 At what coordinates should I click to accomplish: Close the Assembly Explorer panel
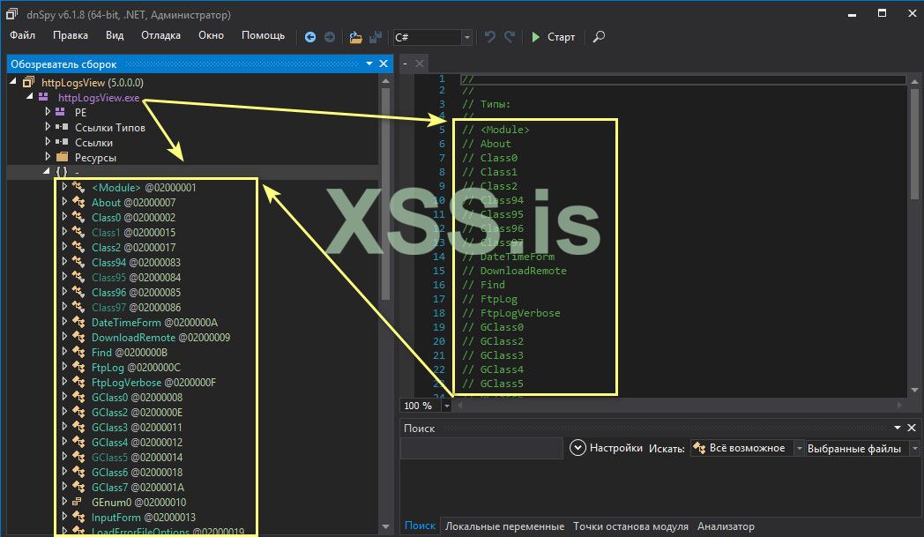(x=384, y=63)
